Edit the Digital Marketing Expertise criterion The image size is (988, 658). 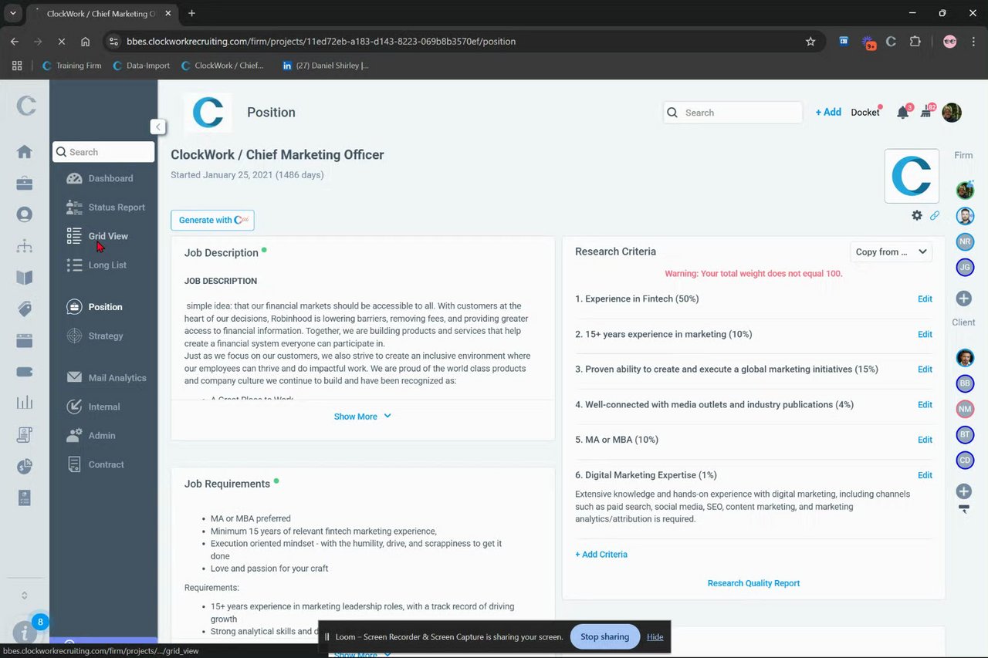[925, 475]
